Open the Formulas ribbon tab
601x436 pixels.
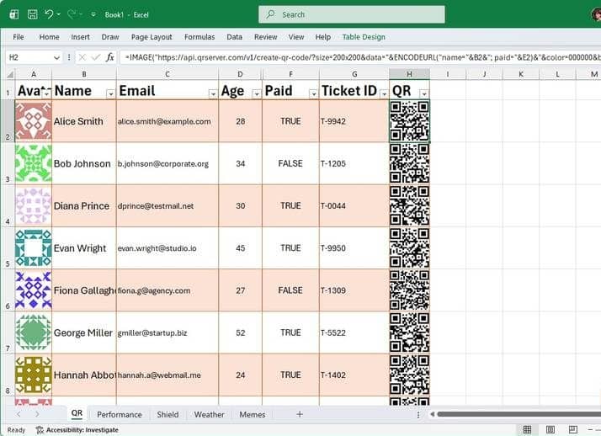coord(199,37)
